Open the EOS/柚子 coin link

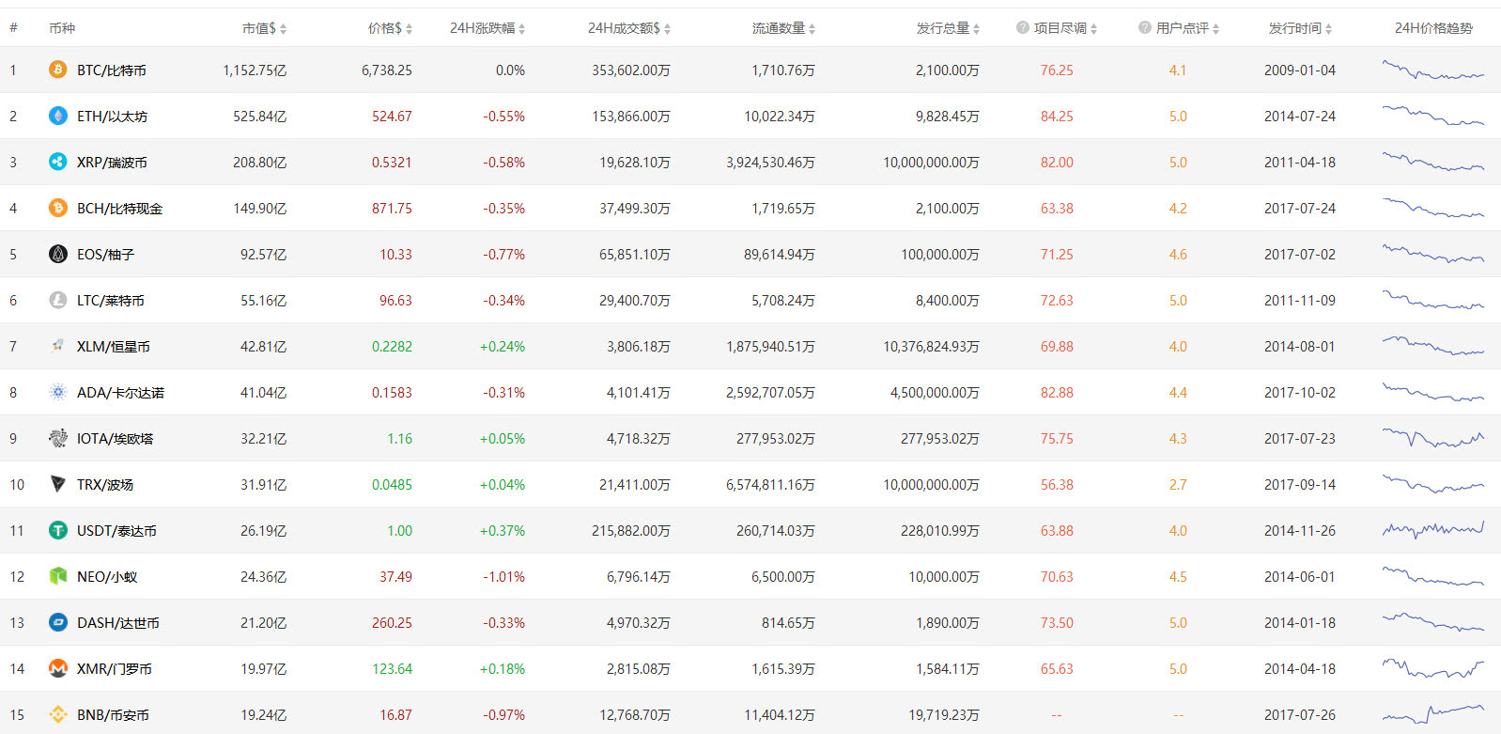coord(106,255)
